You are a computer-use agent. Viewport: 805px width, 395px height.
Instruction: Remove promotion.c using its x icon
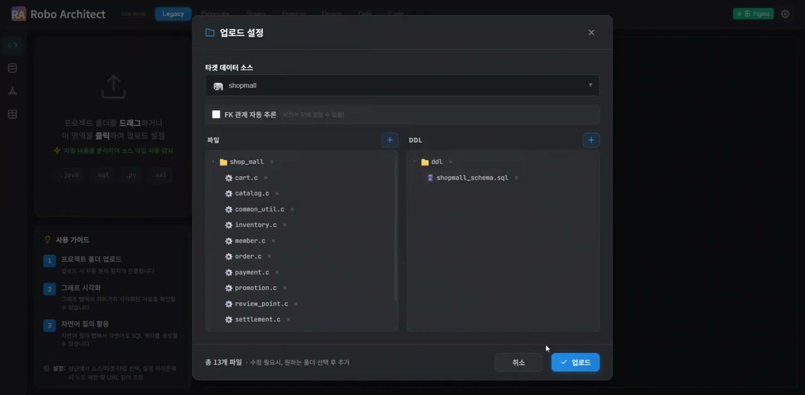click(284, 288)
